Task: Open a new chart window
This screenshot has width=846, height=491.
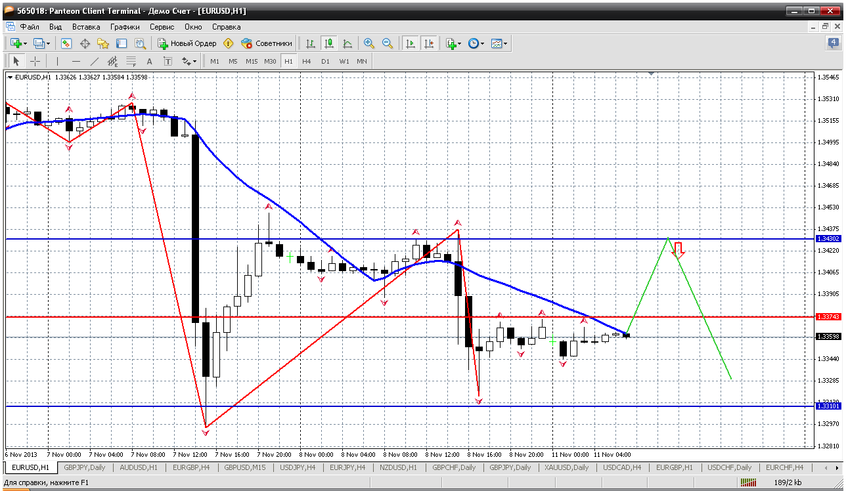Action: tap(16, 43)
